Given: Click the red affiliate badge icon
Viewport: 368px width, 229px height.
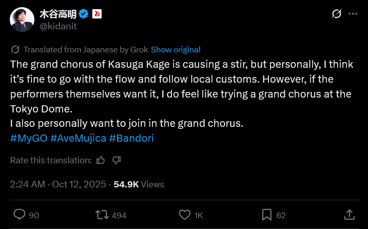Looking at the screenshot, I should coord(97,14).
